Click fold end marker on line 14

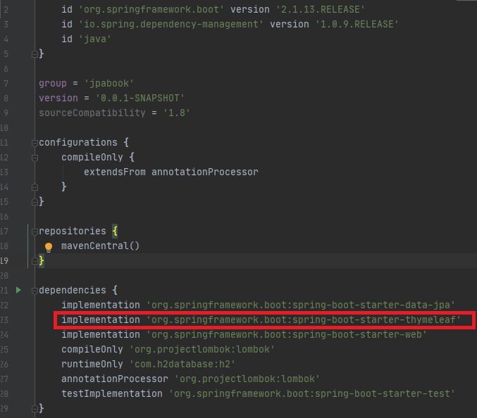coord(35,187)
